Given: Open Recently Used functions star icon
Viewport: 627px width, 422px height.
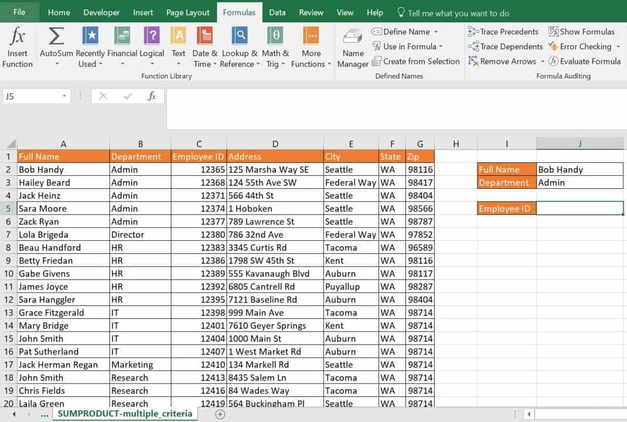Looking at the screenshot, I should pyautogui.click(x=90, y=36).
